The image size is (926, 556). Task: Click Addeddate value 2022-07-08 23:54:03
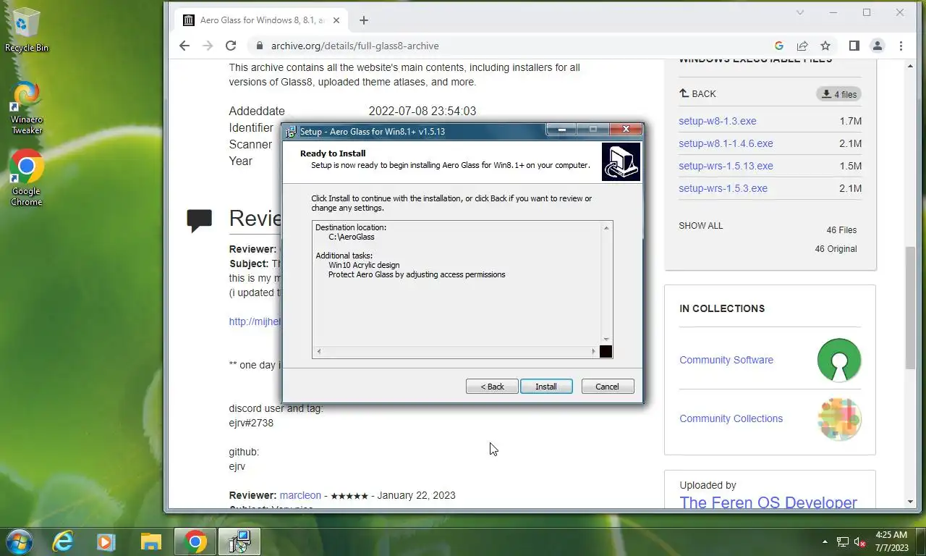point(422,111)
